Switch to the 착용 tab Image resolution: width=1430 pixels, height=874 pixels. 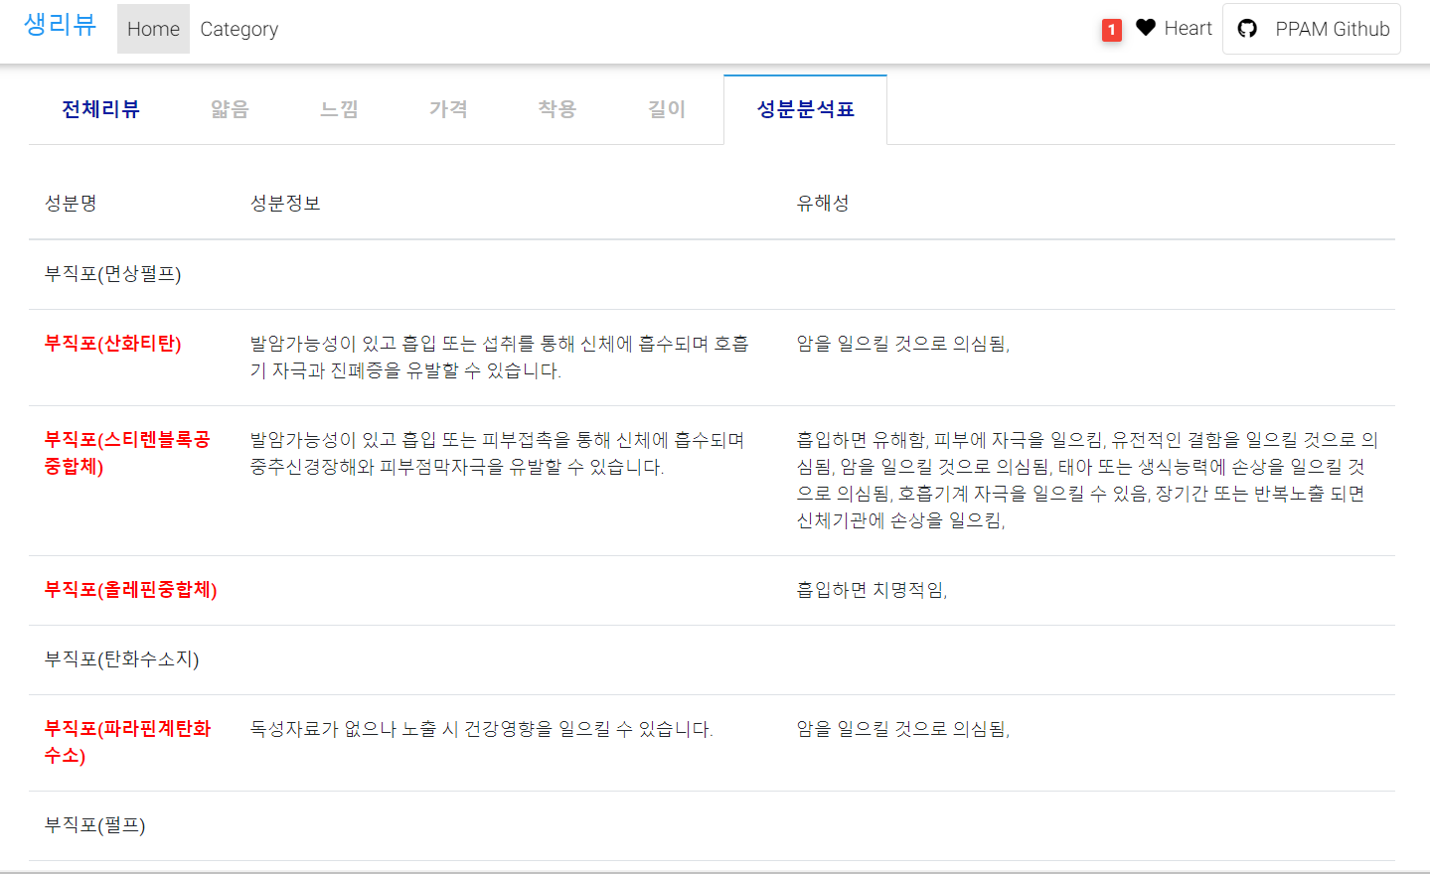tap(556, 109)
